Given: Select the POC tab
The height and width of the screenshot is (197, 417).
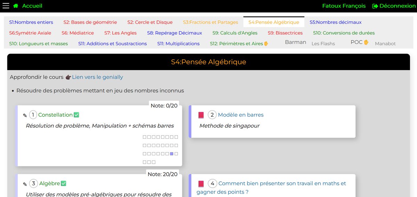Looking at the screenshot, I should tap(357, 42).
